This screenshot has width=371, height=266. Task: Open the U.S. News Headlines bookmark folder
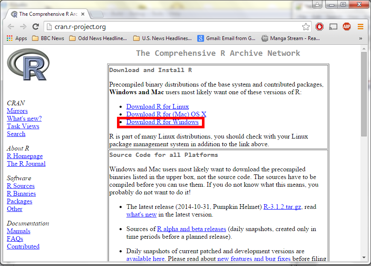click(x=162, y=38)
